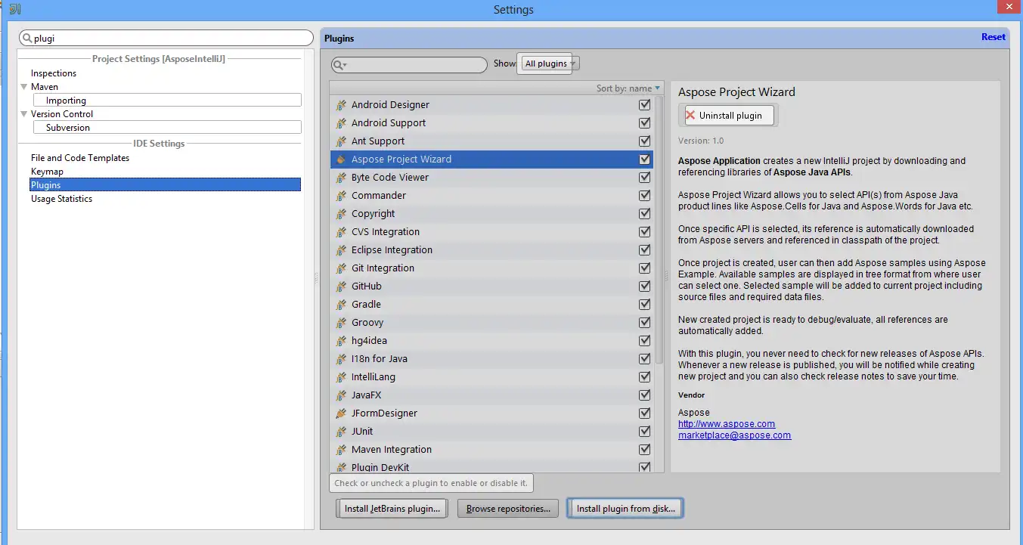Disable the Android Designer plugin checkbox
Screen dimensions: 1023x545
tap(645, 105)
